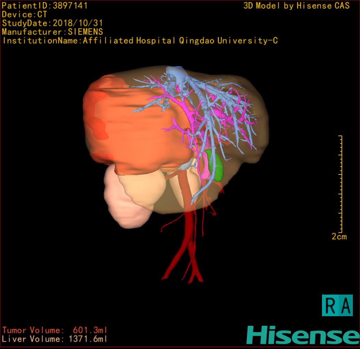Click the Hisense logo
Screen dimensions: 360x349
click(303, 335)
